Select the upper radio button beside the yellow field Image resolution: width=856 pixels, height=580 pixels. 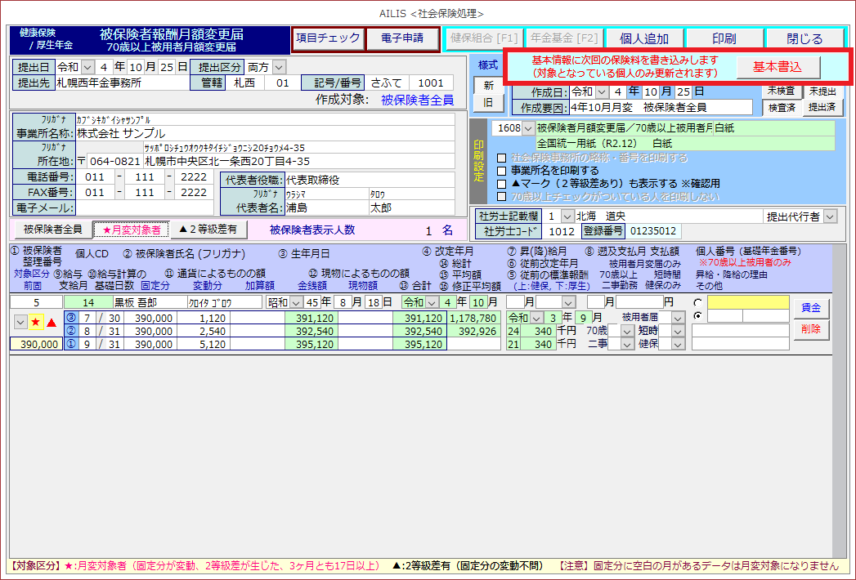click(x=697, y=302)
